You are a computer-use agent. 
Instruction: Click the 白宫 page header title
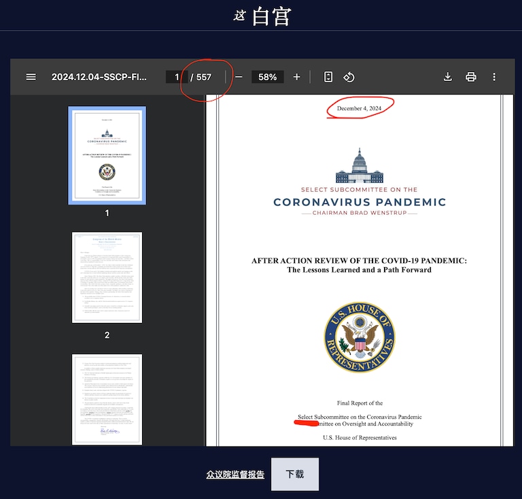pos(271,16)
